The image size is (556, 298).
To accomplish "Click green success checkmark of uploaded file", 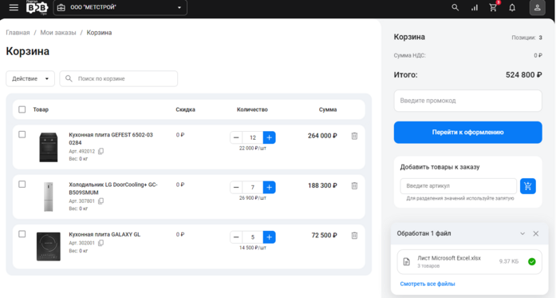I will (531, 262).
